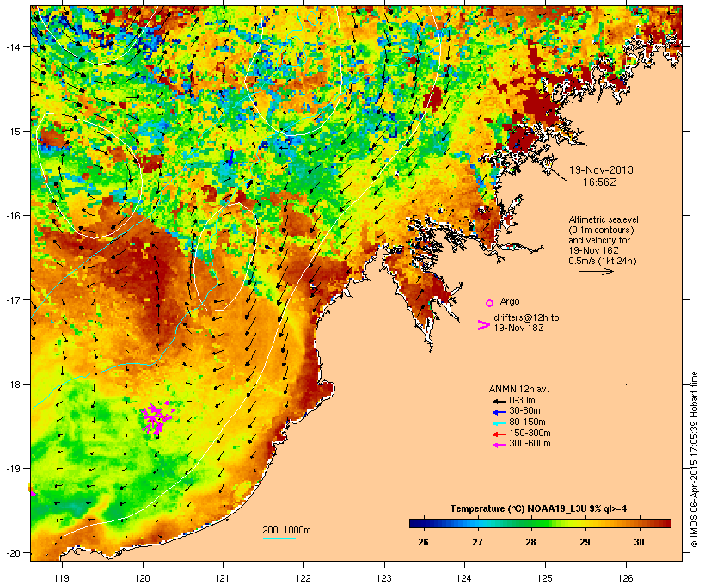Viewport: 705px width, 585px height.
Task: Click the latitude axis label -15
Action: coord(12,132)
